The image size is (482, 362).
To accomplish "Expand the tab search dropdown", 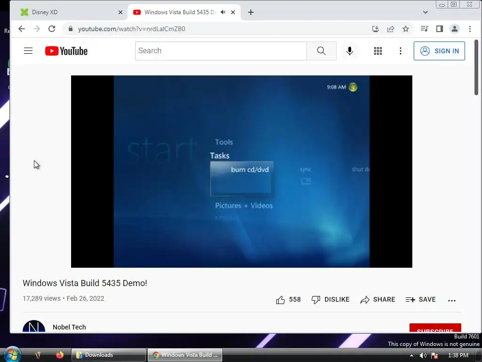I will [x=426, y=12].
